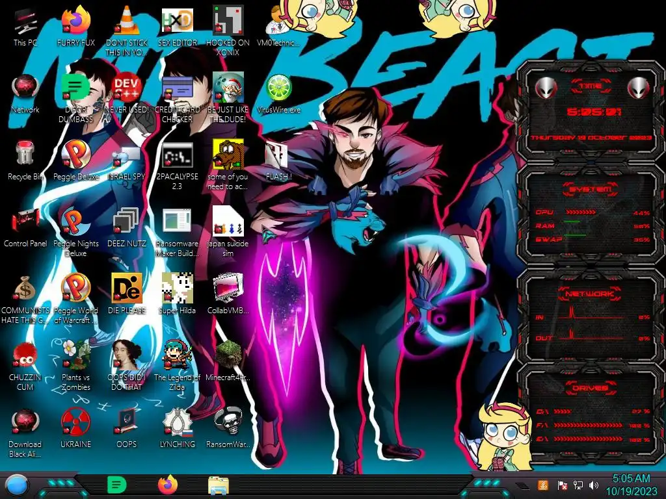666x499 pixels.
Task: Open the Ransomware Maker Build shortcut
Action: click(177, 232)
